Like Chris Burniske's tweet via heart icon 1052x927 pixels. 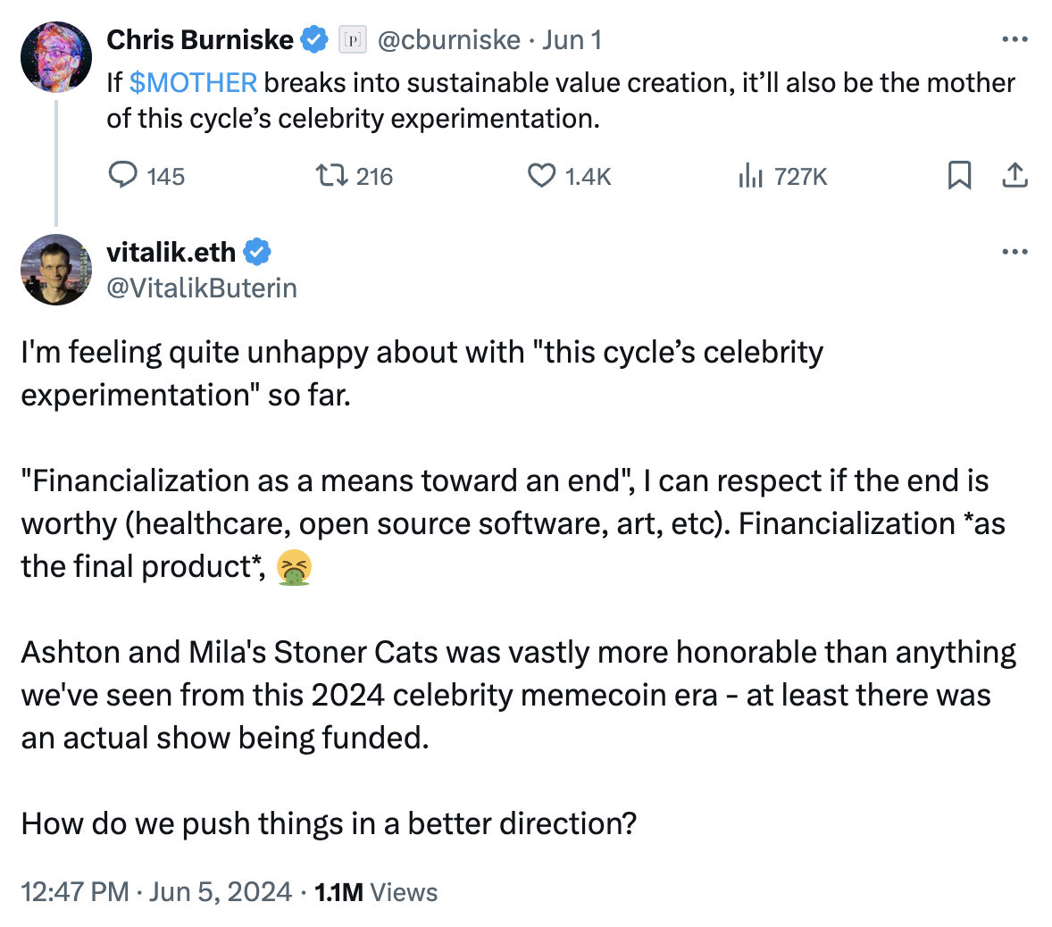tap(542, 176)
